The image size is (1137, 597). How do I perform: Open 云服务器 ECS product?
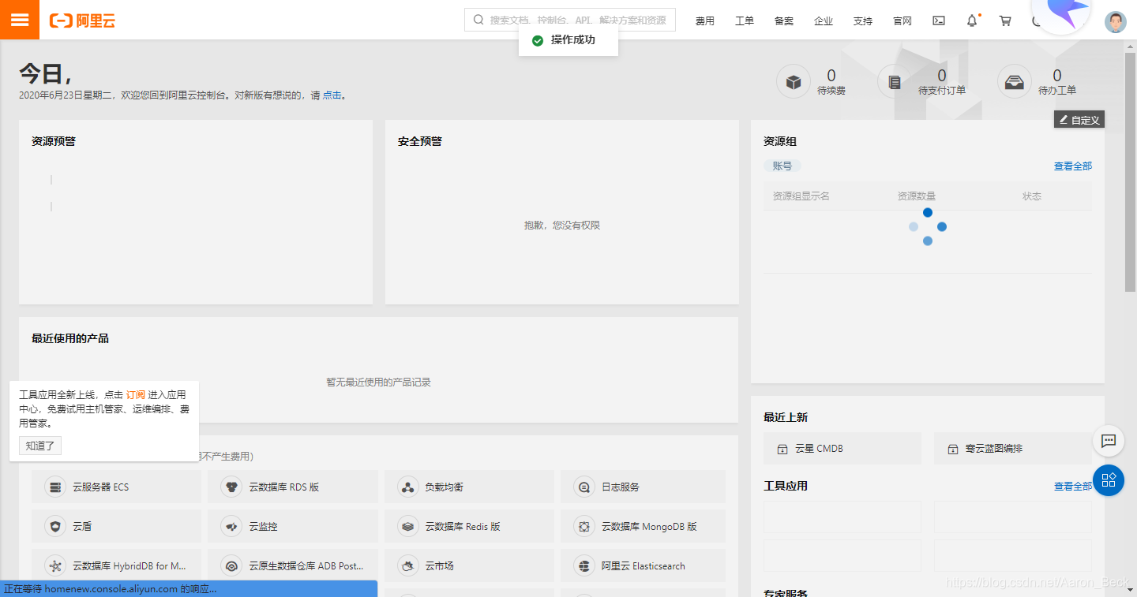coord(117,487)
